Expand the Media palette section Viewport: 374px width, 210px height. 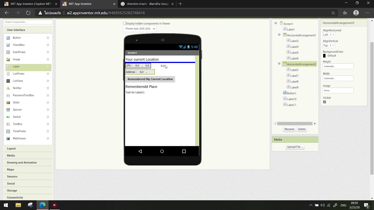[x=28, y=155]
